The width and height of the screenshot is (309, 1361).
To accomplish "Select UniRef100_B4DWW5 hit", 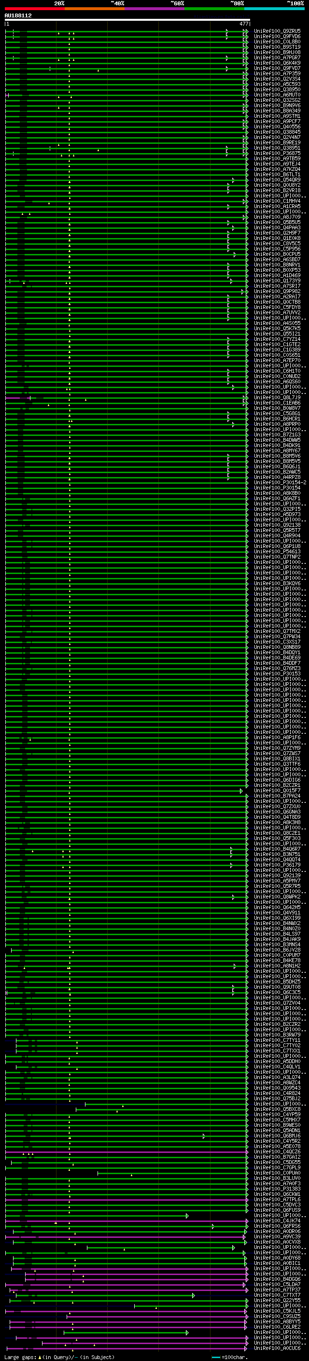I will click(x=277, y=440).
